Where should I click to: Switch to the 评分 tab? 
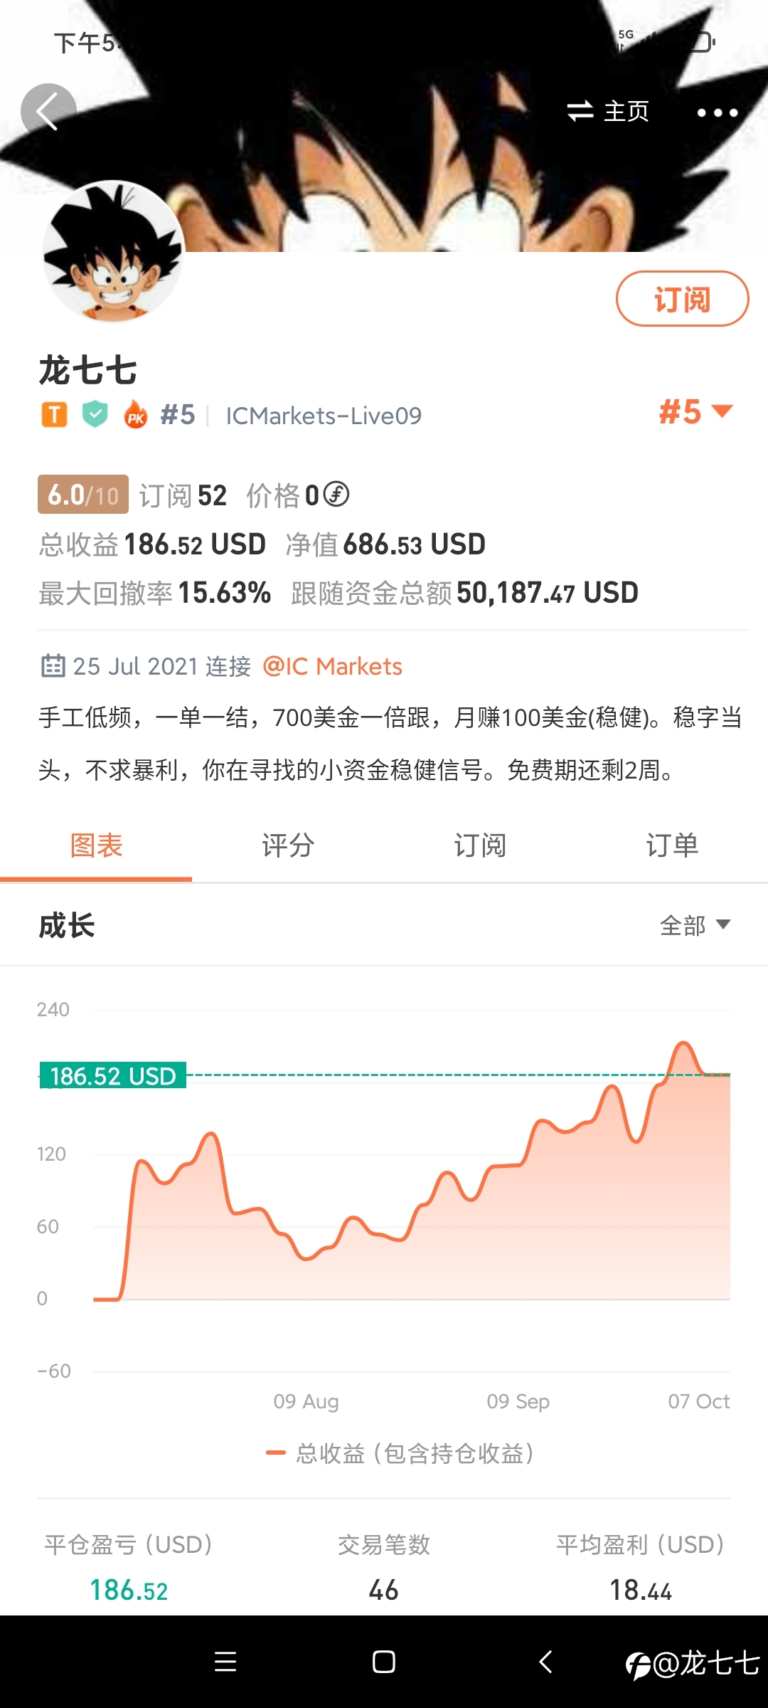pos(288,845)
